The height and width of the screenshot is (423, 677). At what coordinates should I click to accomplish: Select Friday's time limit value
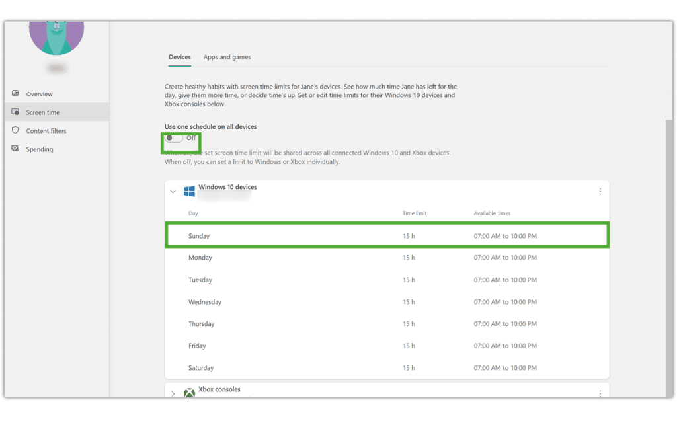411,346
